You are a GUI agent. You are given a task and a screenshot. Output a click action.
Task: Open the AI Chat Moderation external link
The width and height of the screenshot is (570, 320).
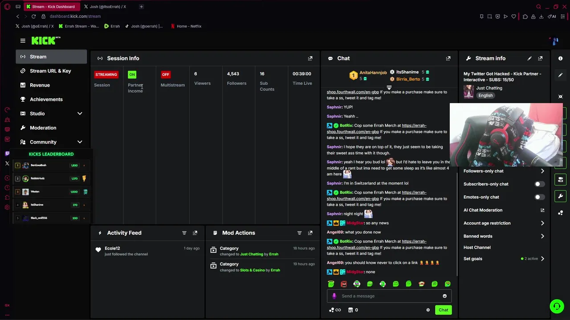542,210
